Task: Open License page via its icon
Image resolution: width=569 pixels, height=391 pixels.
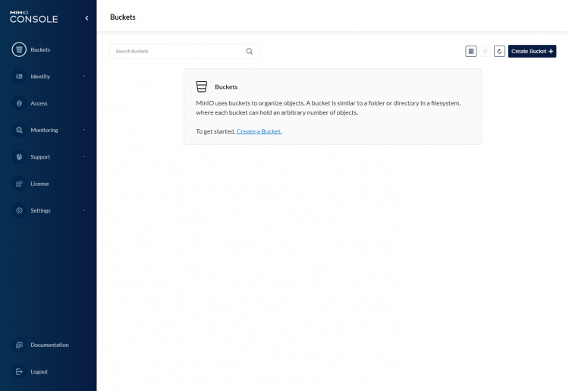Action: [x=19, y=184]
